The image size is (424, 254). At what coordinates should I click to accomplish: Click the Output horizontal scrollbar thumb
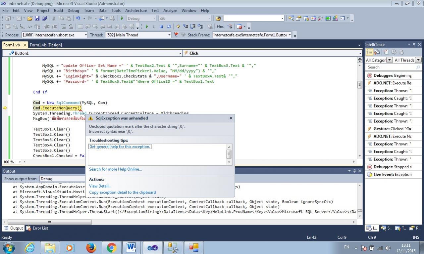click(50, 222)
